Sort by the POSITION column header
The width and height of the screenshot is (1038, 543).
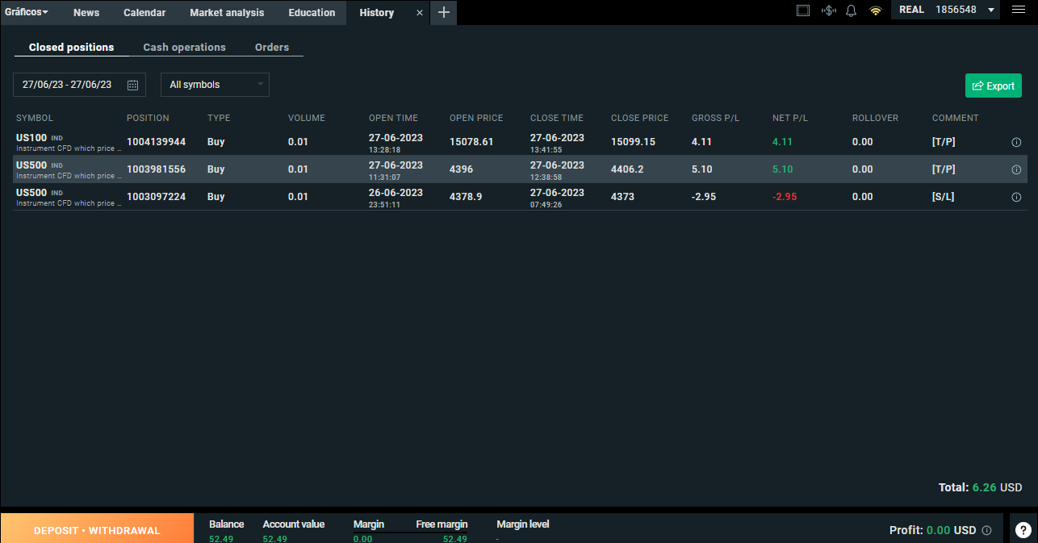click(148, 118)
